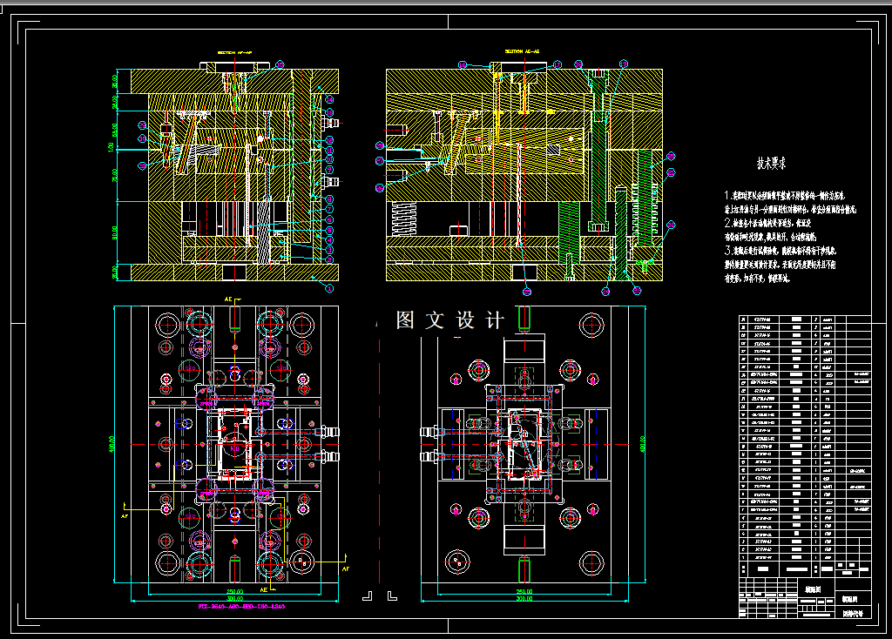Select the 90.00 vertical dimension in section AF-AF
The width and height of the screenshot is (892, 639).
pos(114,233)
